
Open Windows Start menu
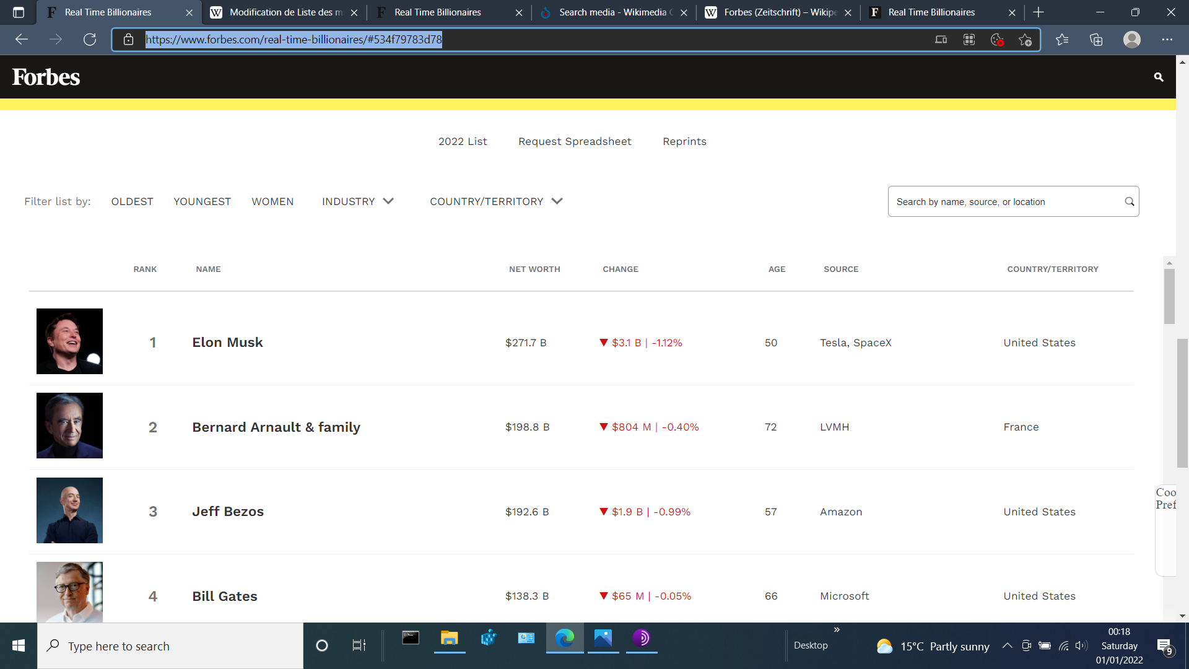pos(19,646)
